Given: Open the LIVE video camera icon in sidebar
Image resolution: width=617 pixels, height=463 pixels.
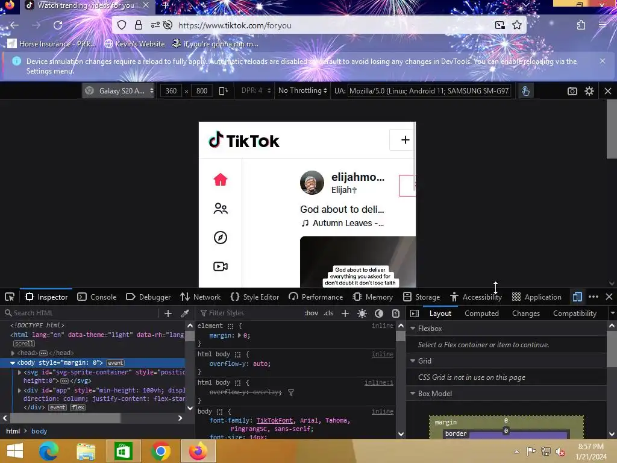Looking at the screenshot, I should [221, 266].
